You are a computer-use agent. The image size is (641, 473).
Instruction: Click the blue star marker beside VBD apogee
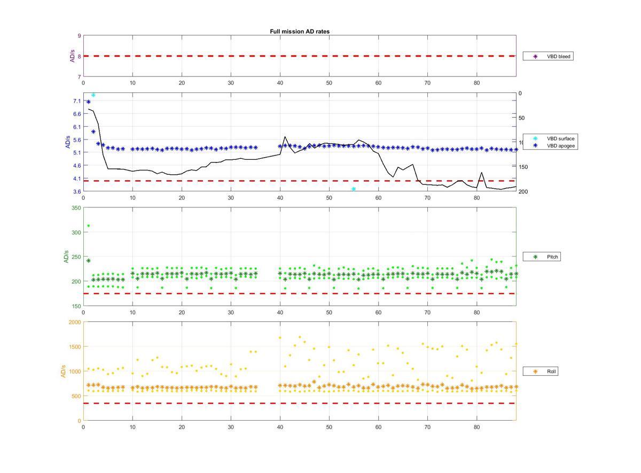coord(535,145)
